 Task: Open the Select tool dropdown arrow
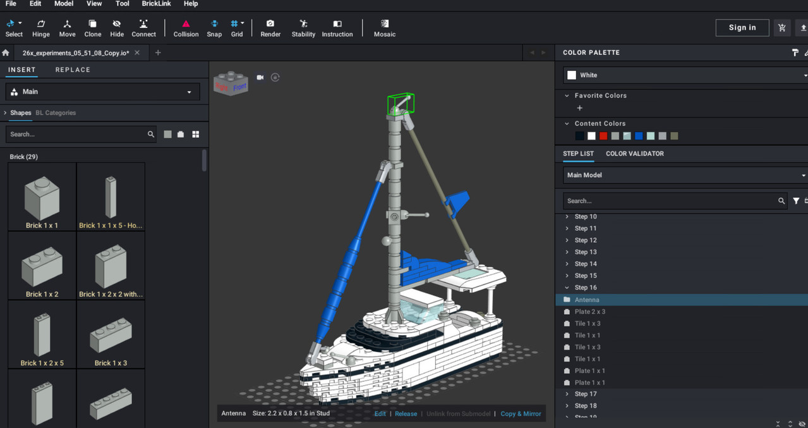(20, 23)
